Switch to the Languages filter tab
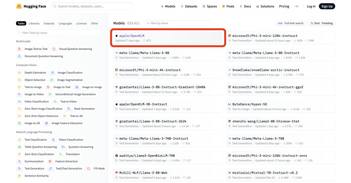The image size is (351, 183). click(65, 23)
